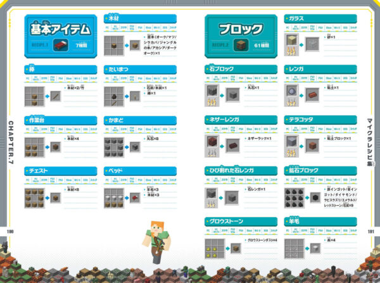Select the bed result icon under ベッド

[135, 198]
